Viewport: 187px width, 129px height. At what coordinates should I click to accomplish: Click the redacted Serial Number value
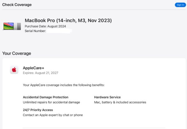59,31
